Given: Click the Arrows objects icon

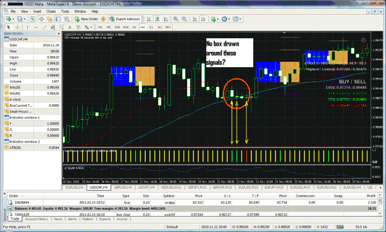Looking at the screenshot, I should point(86,27).
